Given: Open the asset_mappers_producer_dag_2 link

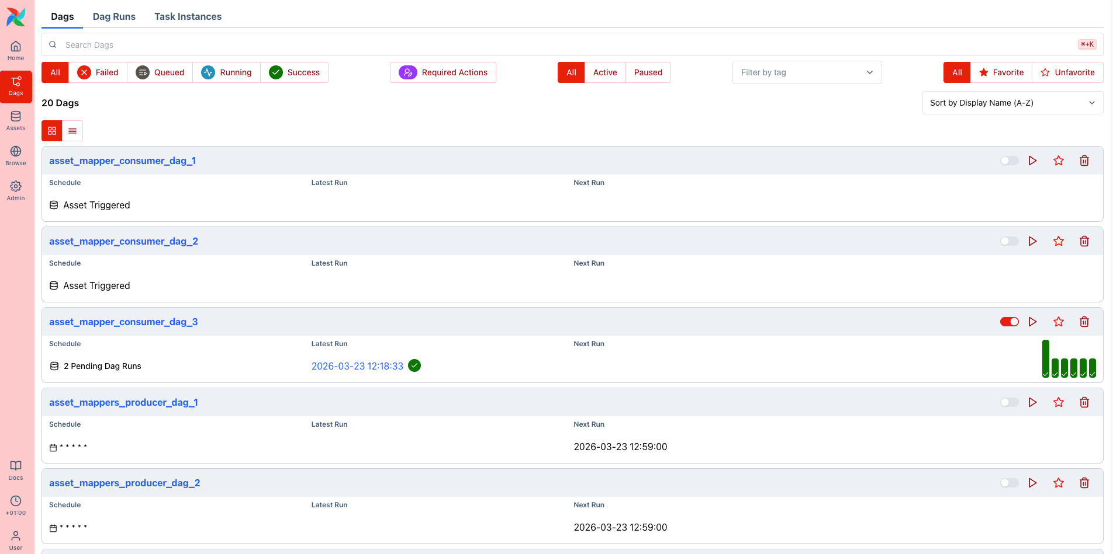Looking at the screenshot, I should point(125,483).
